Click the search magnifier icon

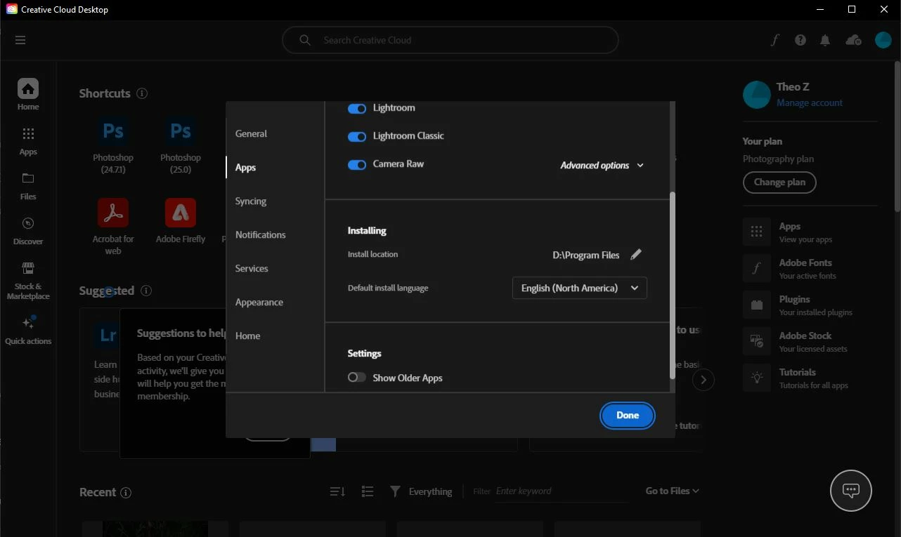pos(305,40)
